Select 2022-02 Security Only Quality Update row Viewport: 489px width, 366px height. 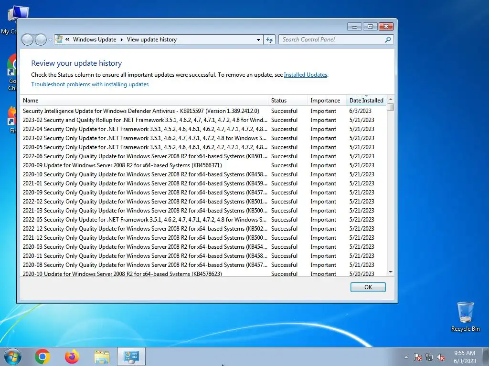203,202
